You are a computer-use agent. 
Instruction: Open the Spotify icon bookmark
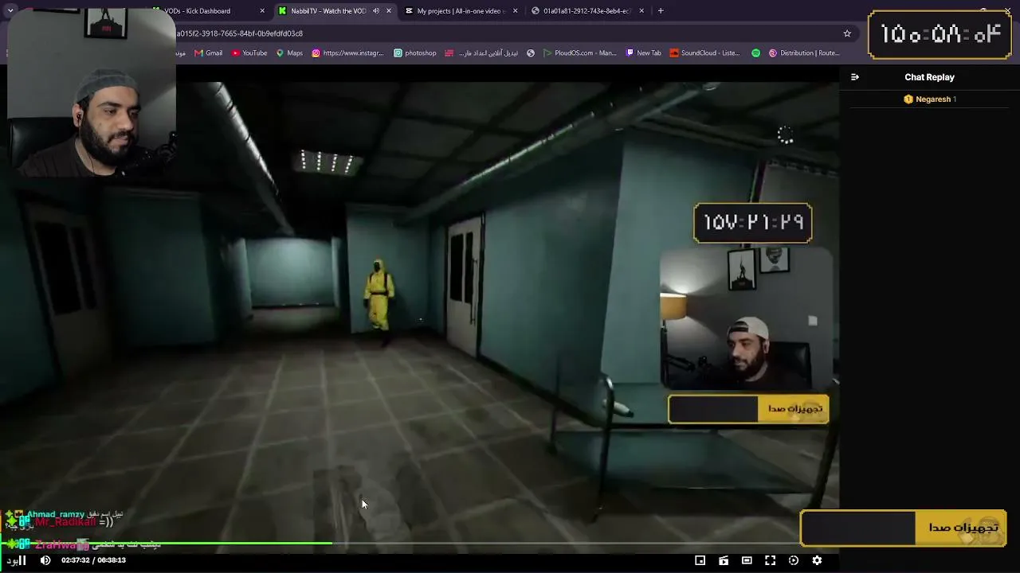coord(755,53)
